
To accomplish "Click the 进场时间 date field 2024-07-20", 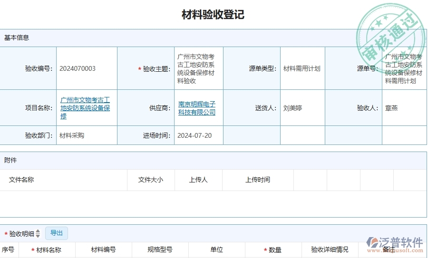I will (x=195, y=135).
